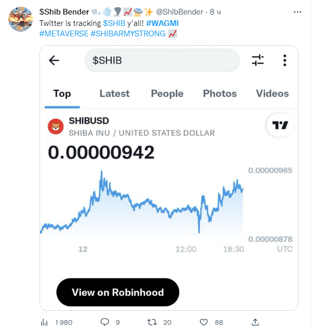Click the $SHIB search field
Screen dimensions: 313x332
162,61
